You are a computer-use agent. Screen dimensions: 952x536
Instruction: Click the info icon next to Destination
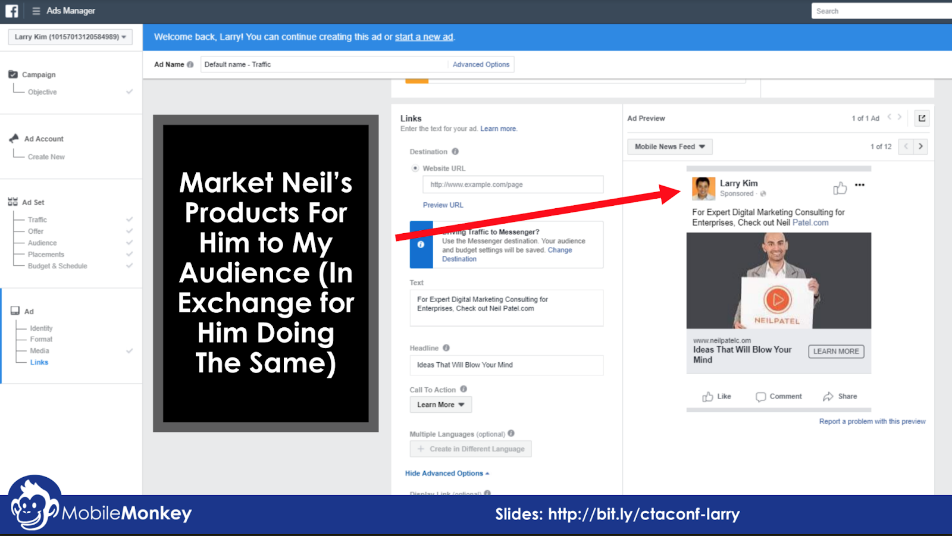click(x=455, y=152)
